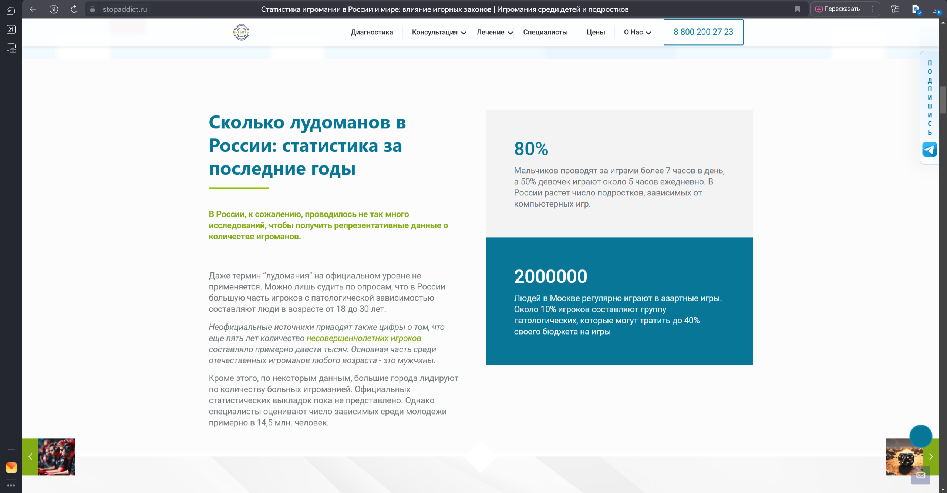Click the site logo Вне игры
The image size is (947, 493).
[x=241, y=32]
